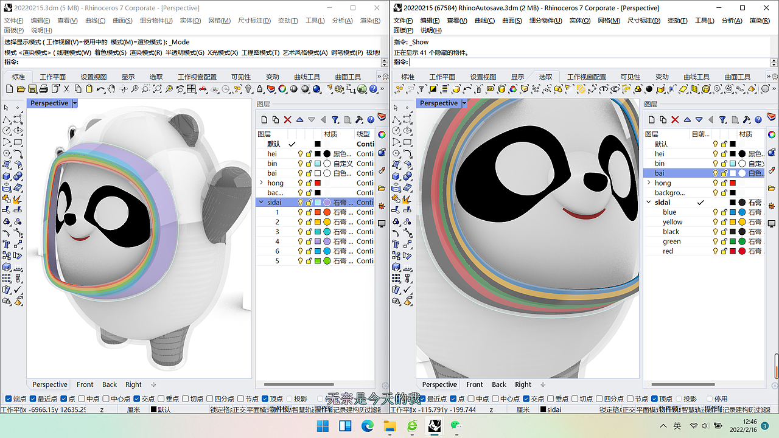Toggle 顶点 osnap checkbox in right window
The image size is (779, 438).
coord(654,399)
